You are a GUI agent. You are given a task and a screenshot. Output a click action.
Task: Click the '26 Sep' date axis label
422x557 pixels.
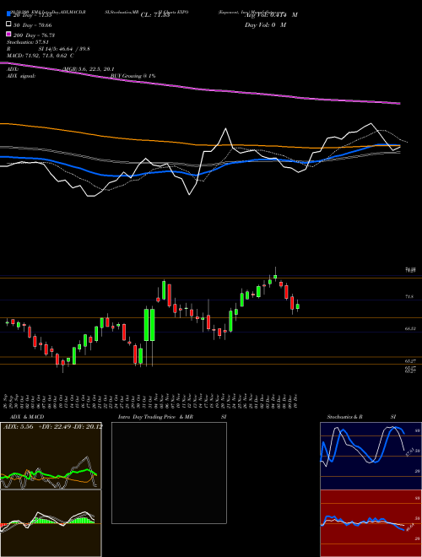pyautogui.click(x=7, y=401)
